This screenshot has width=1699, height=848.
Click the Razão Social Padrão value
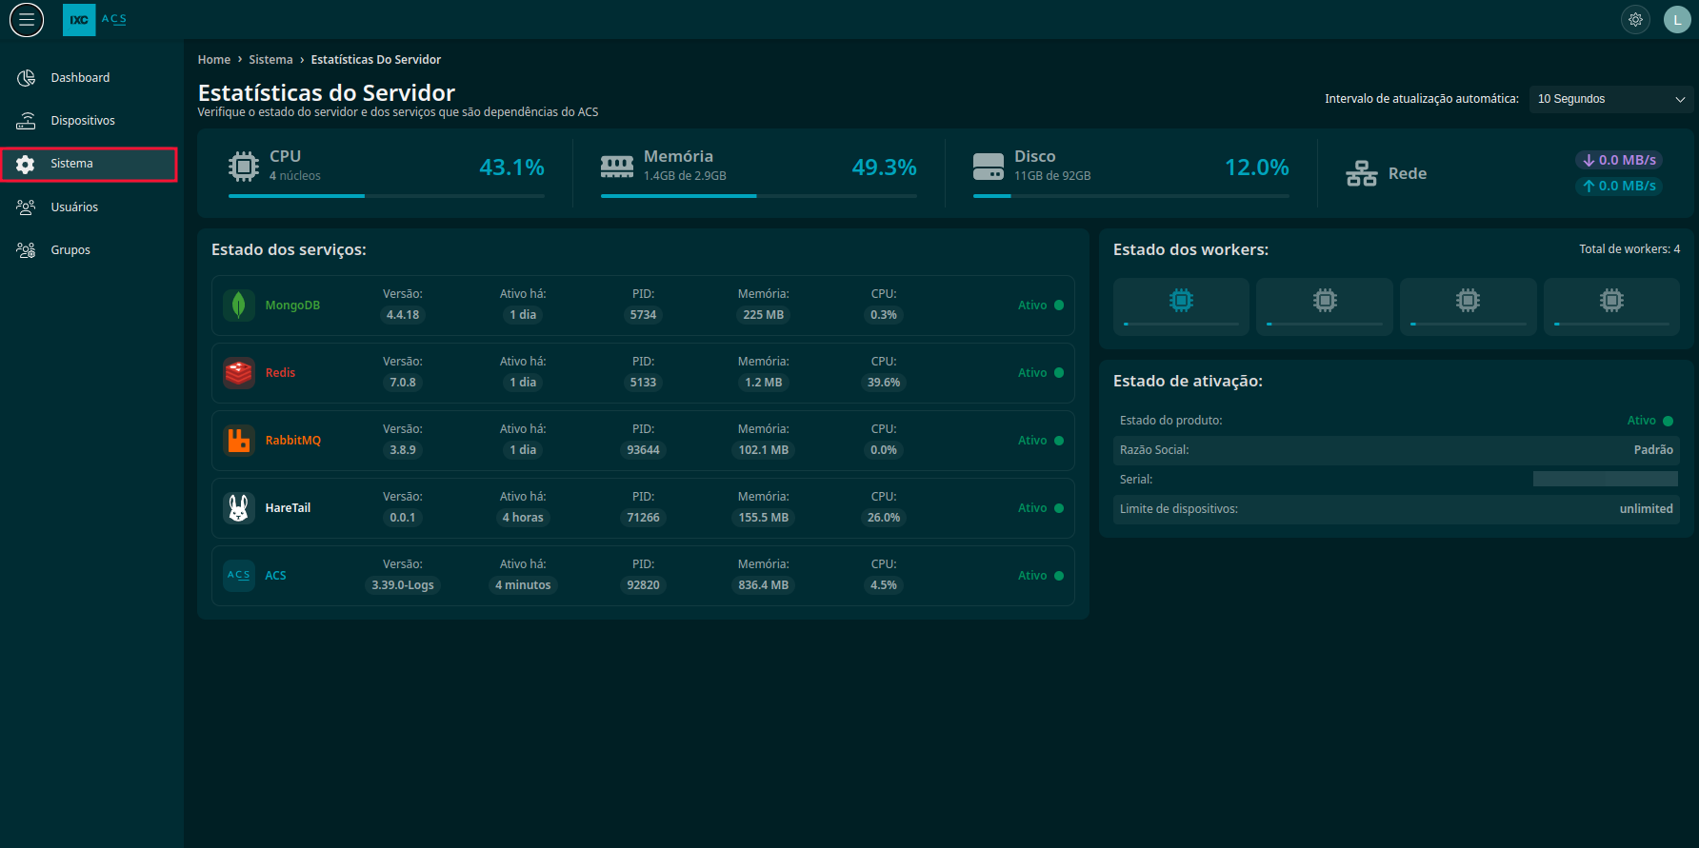(1653, 450)
